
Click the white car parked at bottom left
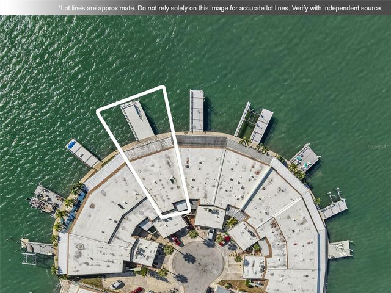coord(116,284)
